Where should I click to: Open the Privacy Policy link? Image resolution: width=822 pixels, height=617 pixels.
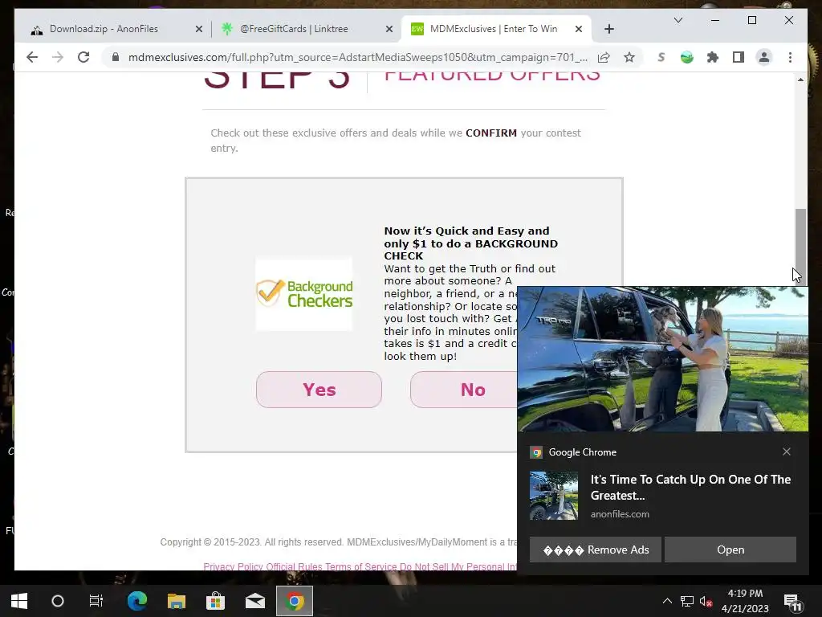point(233,566)
